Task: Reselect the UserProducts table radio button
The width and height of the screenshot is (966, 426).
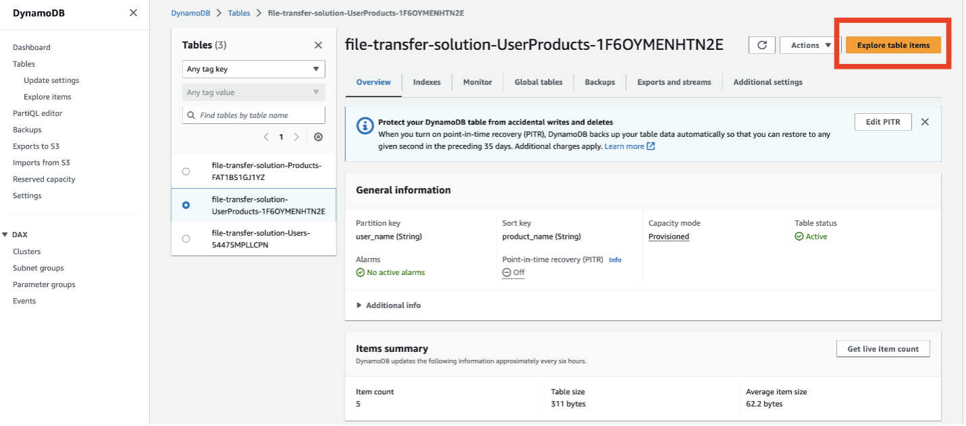Action: (186, 205)
